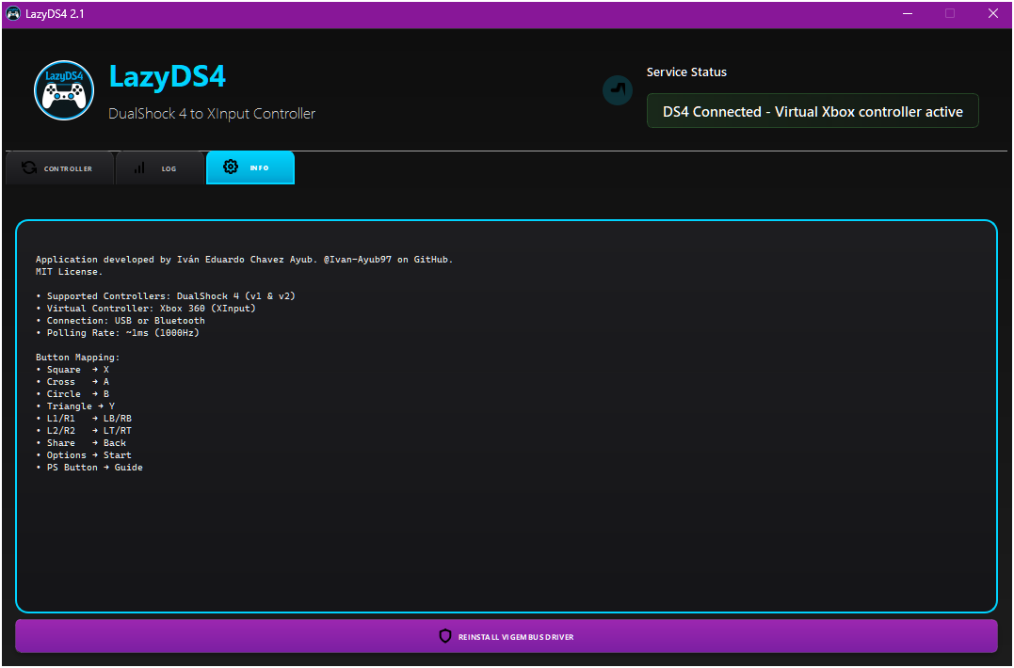Click the DualShock 4 to XInput Controller subtitle
Image resolution: width=1014 pixels, height=668 pixels.
pyautogui.click(x=212, y=114)
